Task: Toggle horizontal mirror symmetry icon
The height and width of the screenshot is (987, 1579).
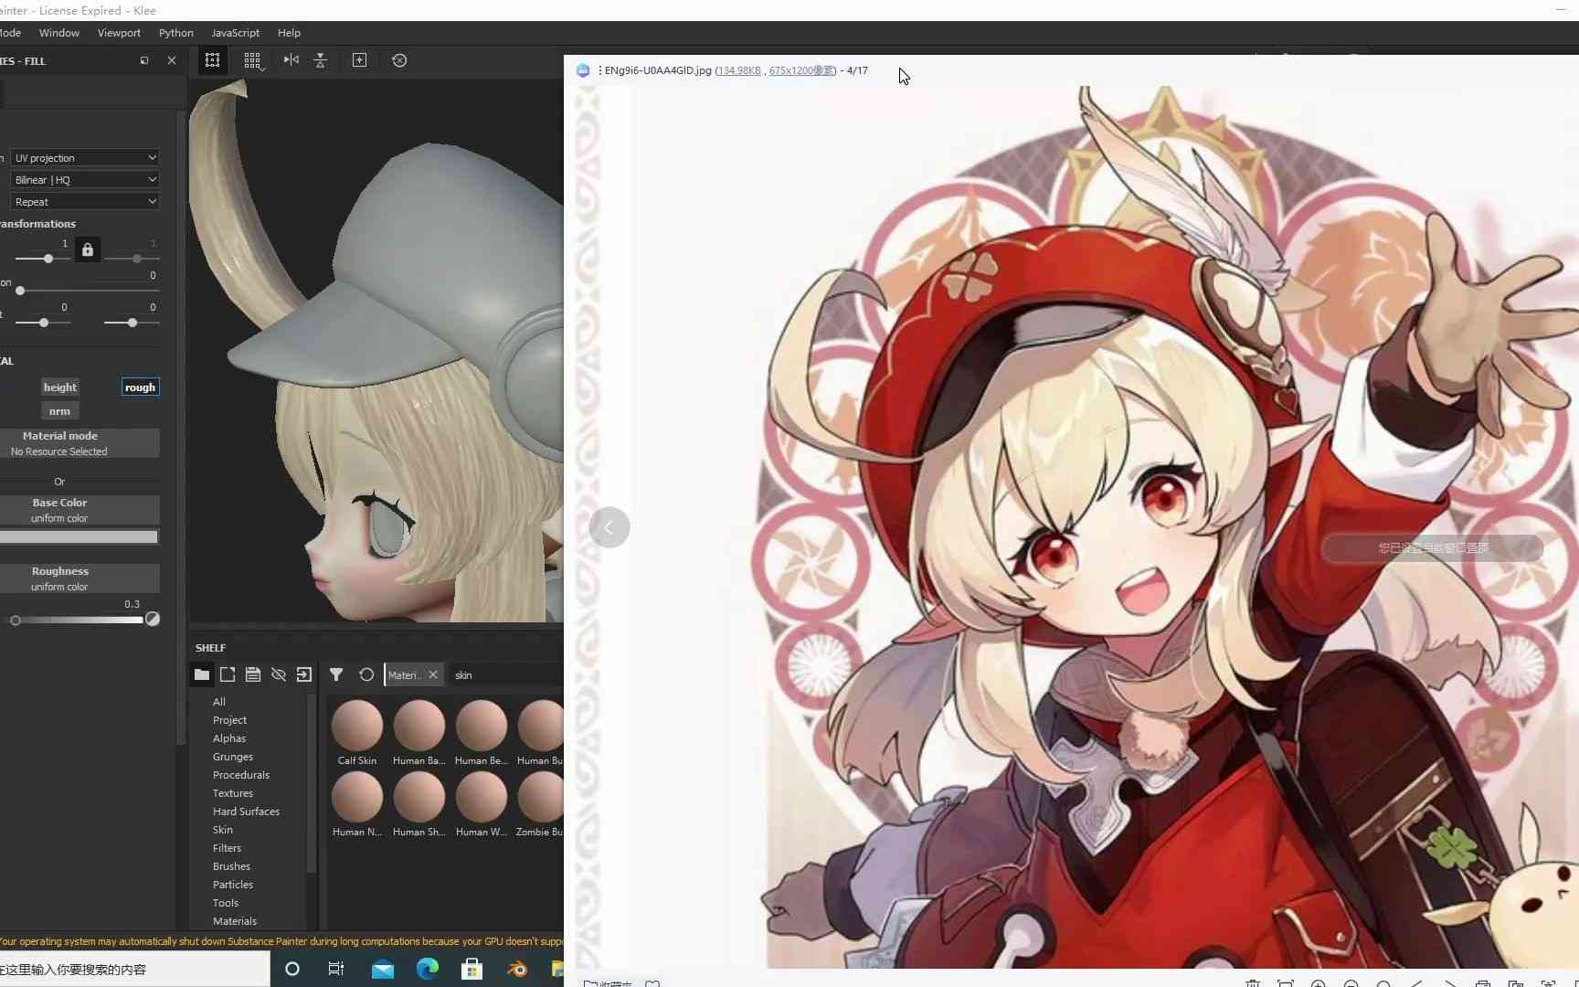Action: point(291,60)
